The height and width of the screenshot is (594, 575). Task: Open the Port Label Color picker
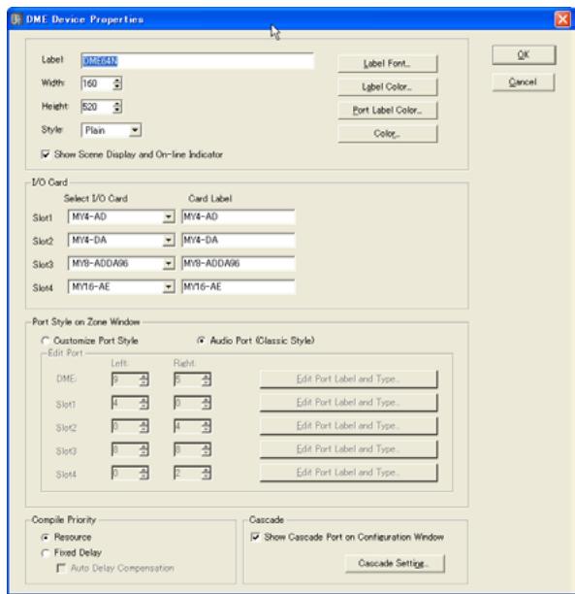(x=387, y=111)
